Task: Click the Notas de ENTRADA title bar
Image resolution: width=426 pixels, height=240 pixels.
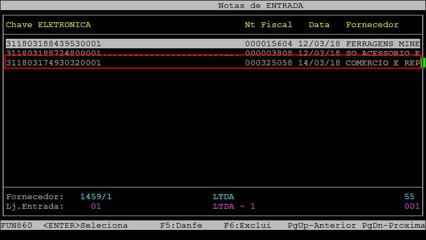Action: [261, 6]
